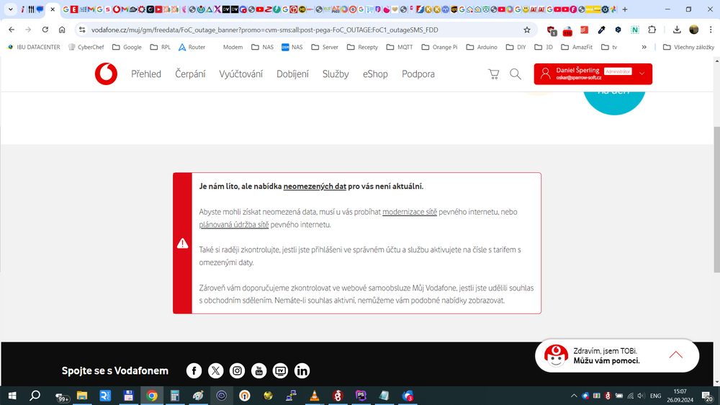
Task: Bookmark this page with the star icon
Action: click(527, 30)
